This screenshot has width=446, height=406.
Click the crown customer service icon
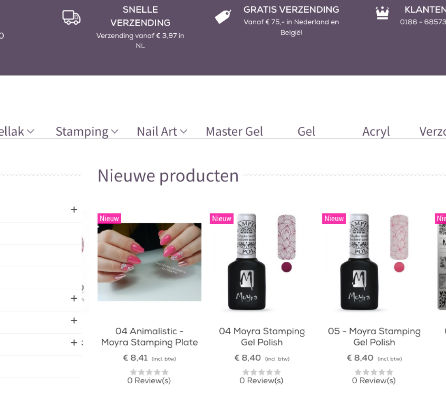pyautogui.click(x=382, y=13)
